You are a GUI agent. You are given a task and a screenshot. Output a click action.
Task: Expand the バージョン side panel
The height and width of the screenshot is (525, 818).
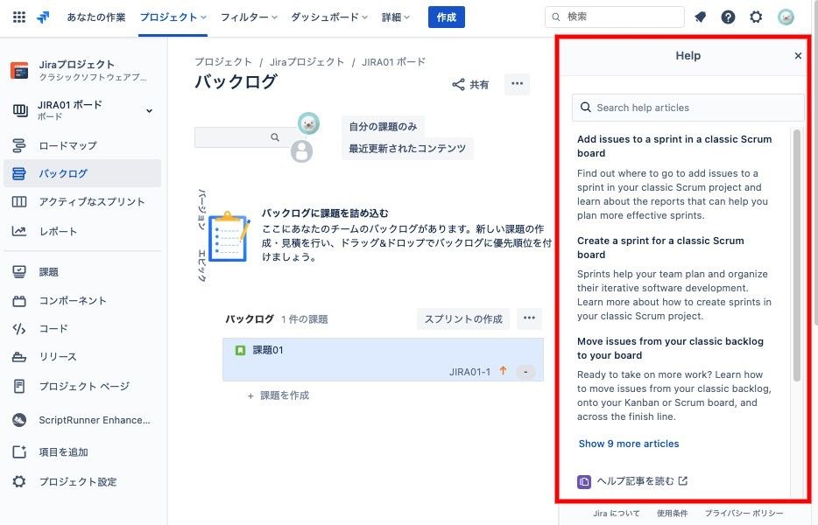click(x=202, y=211)
